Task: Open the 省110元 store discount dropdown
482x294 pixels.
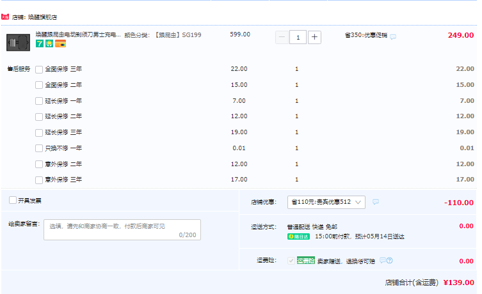Action: point(326,202)
